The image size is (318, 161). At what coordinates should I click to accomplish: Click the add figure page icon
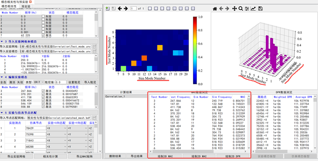pyautogui.click(x=108, y=9)
